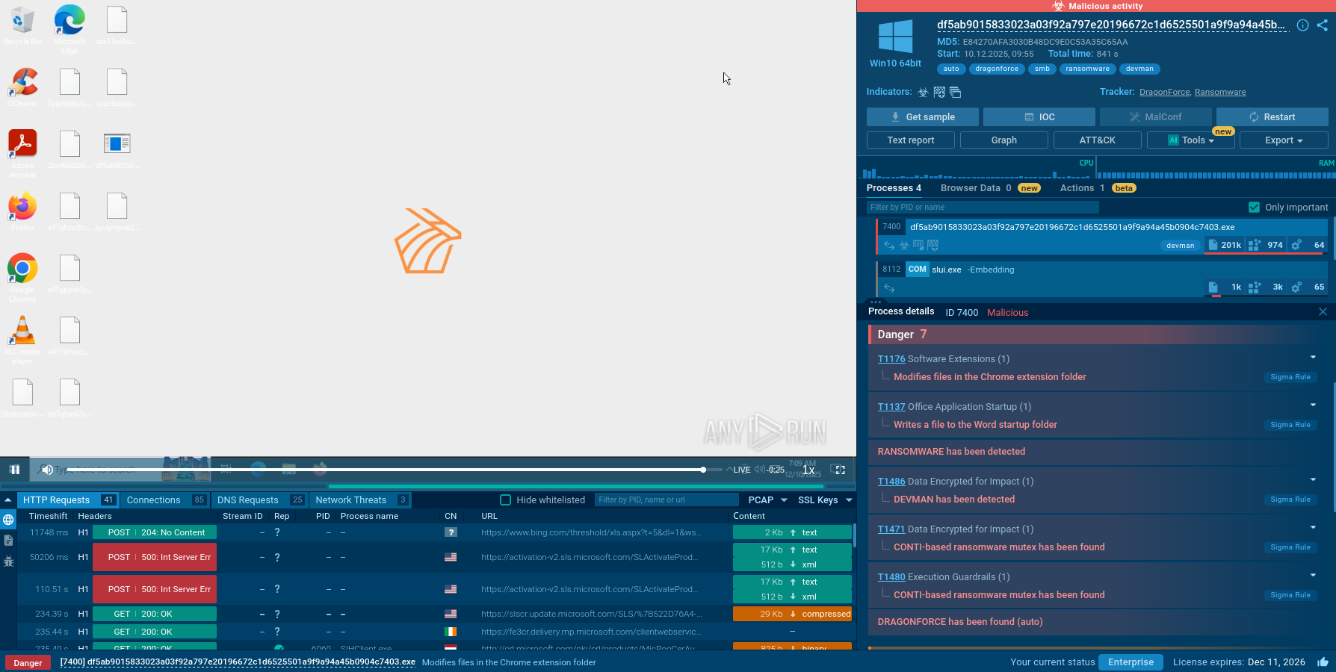This screenshot has height=672, width=1336.
Task: Mute the player with the speaker icon
Action: (47, 470)
